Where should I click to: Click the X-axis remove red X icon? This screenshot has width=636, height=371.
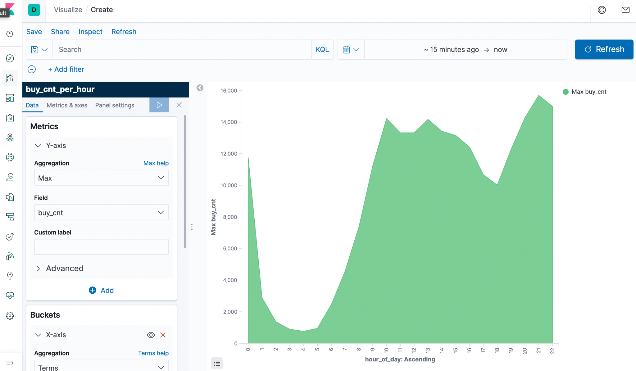click(x=163, y=335)
